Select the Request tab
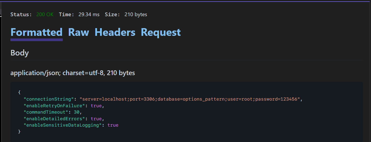 coord(161,32)
